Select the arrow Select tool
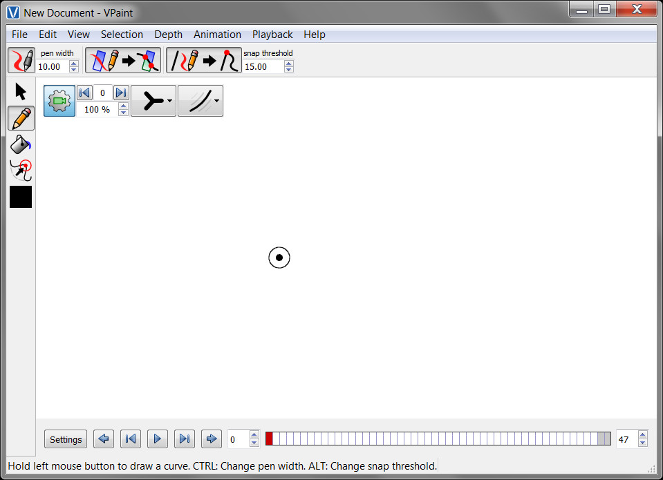663x480 pixels. click(20, 92)
